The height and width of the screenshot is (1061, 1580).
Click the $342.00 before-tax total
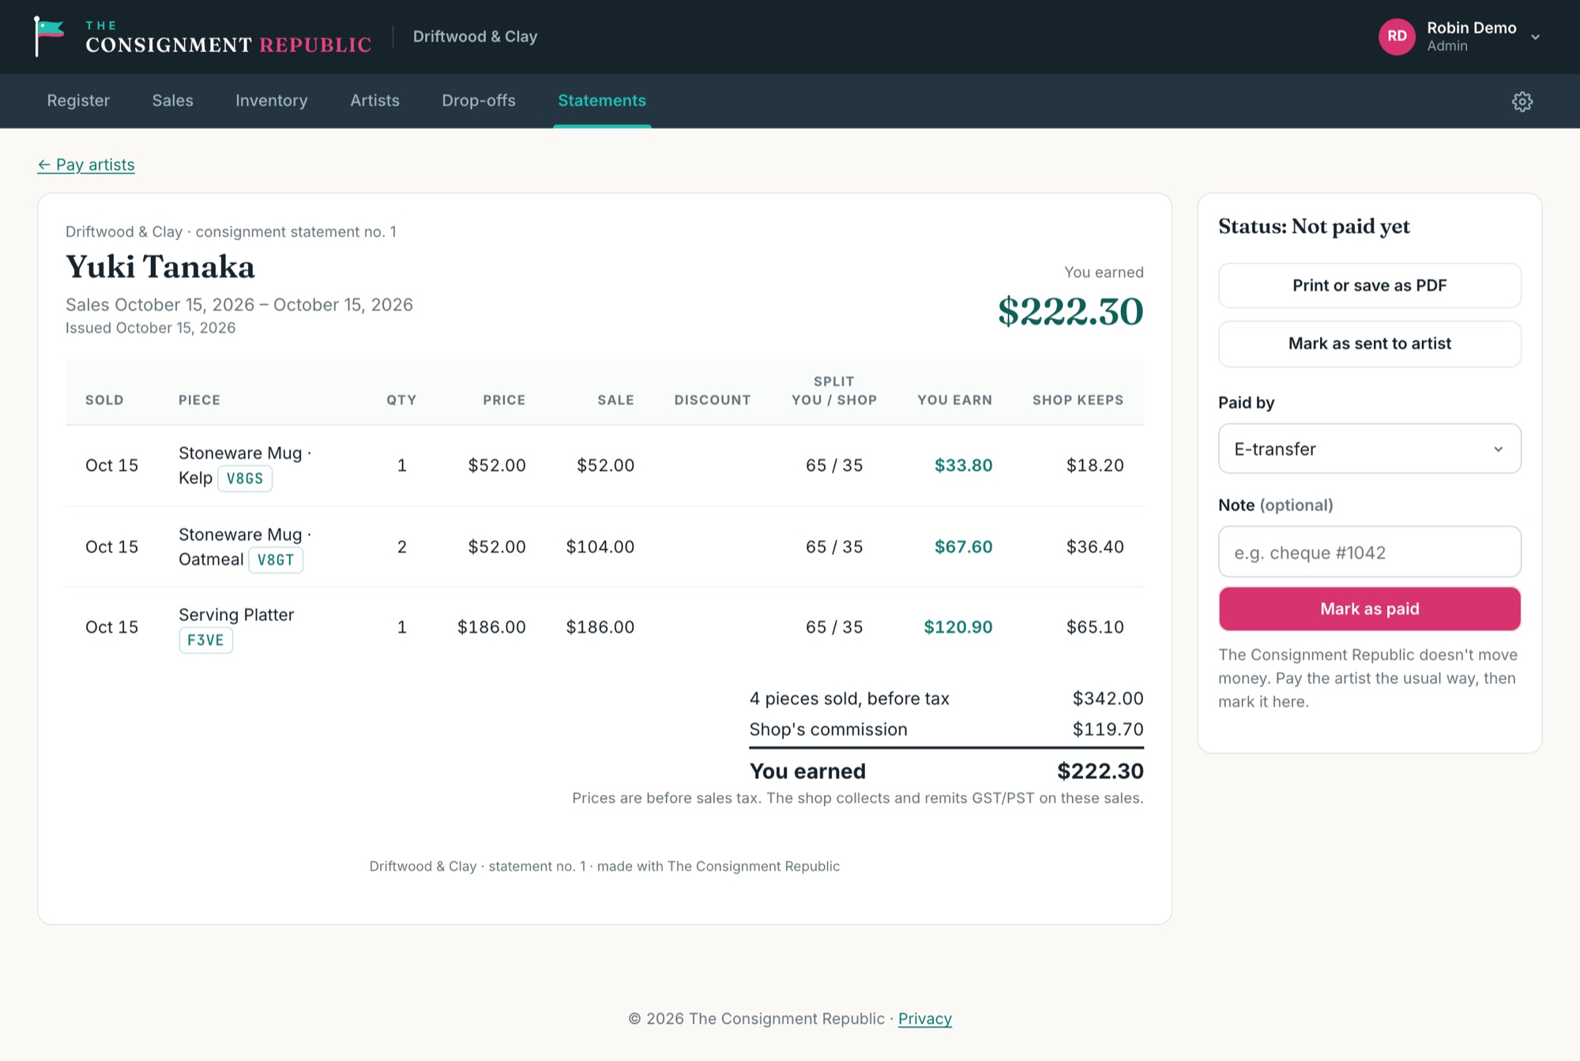coord(1108,698)
